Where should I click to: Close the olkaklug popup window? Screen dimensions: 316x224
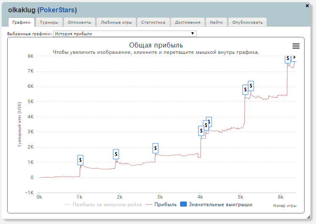(x=307, y=6)
